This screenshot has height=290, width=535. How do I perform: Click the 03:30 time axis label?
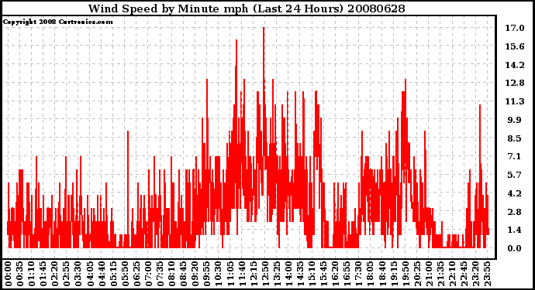coord(78,275)
